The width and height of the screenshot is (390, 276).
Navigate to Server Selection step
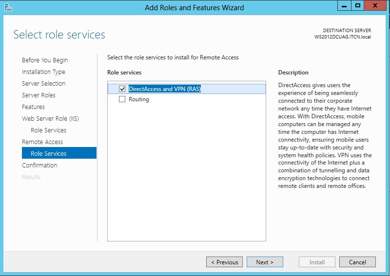[x=43, y=84]
